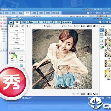Select the Lomo effects category

point(102,38)
